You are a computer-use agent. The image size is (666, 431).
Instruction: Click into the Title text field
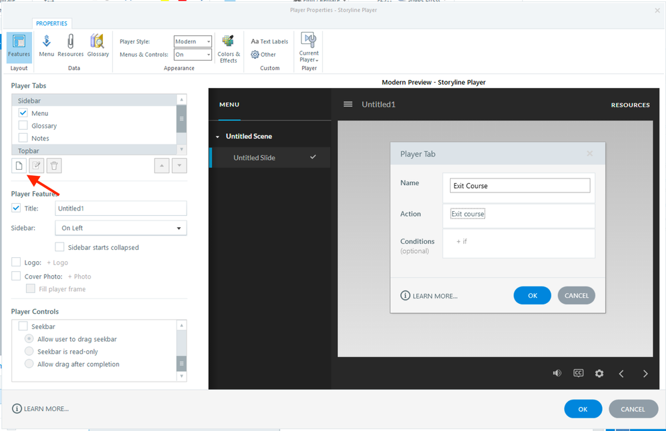click(x=120, y=209)
